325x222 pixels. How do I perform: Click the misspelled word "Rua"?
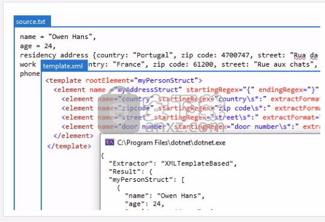(x=300, y=55)
